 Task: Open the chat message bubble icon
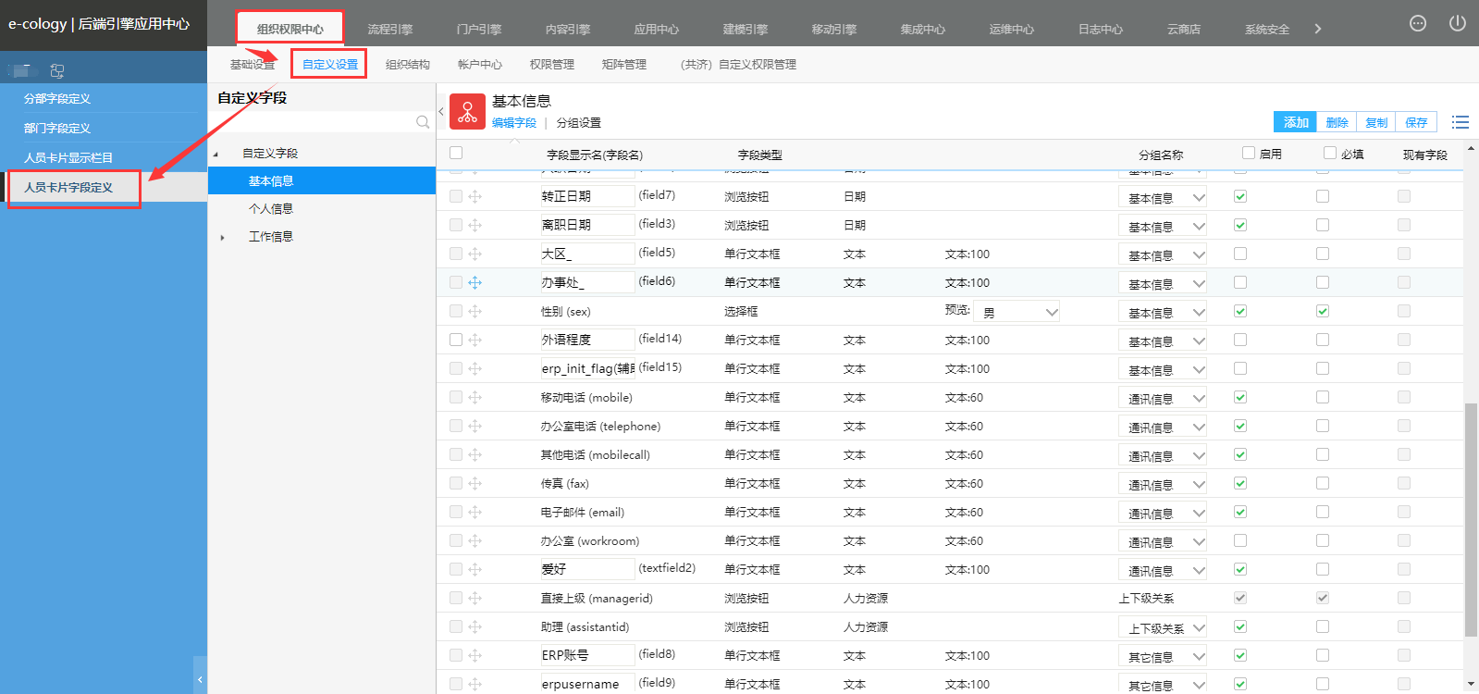[1417, 24]
